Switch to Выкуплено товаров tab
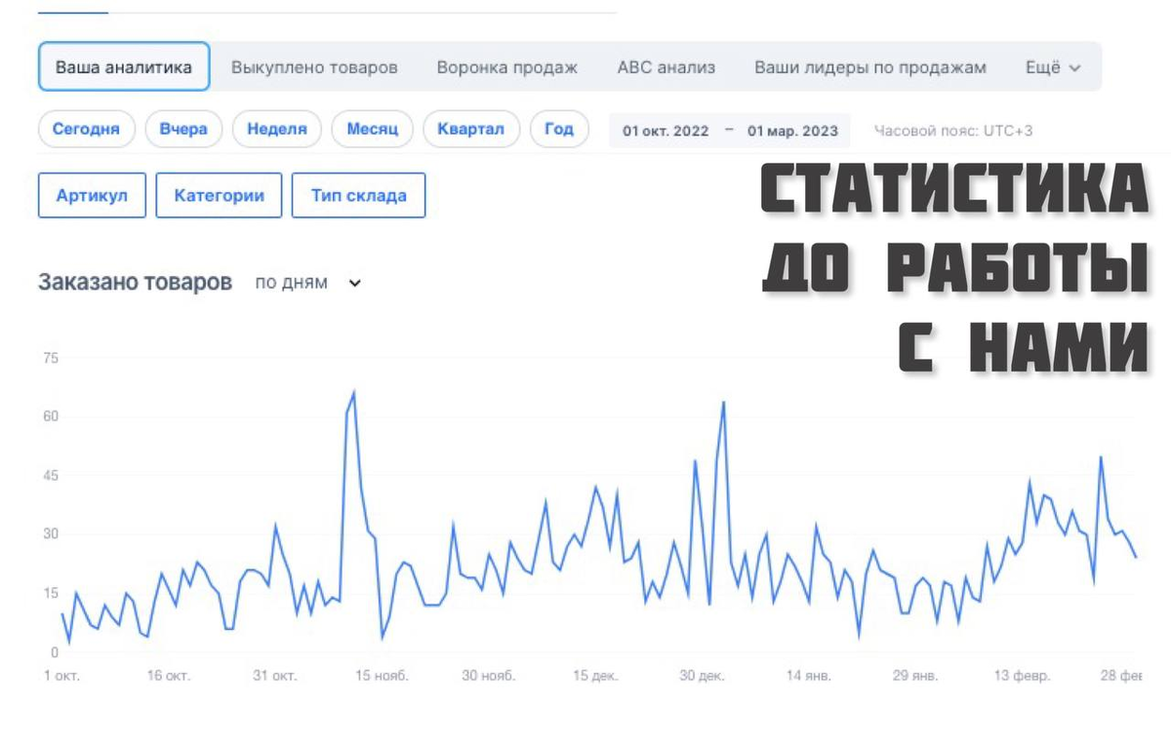Image resolution: width=1171 pixels, height=746 pixels. tap(314, 67)
